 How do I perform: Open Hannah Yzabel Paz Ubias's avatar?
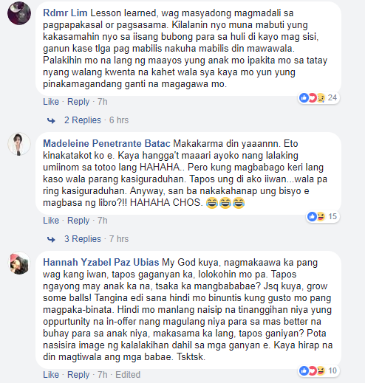[x=19, y=263]
